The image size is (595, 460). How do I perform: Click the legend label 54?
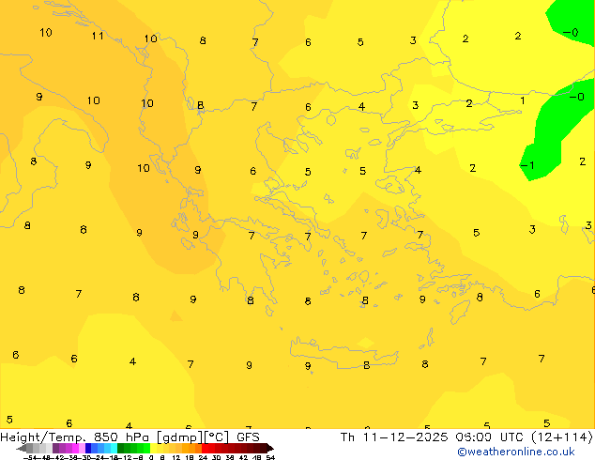pyautogui.click(x=270, y=457)
